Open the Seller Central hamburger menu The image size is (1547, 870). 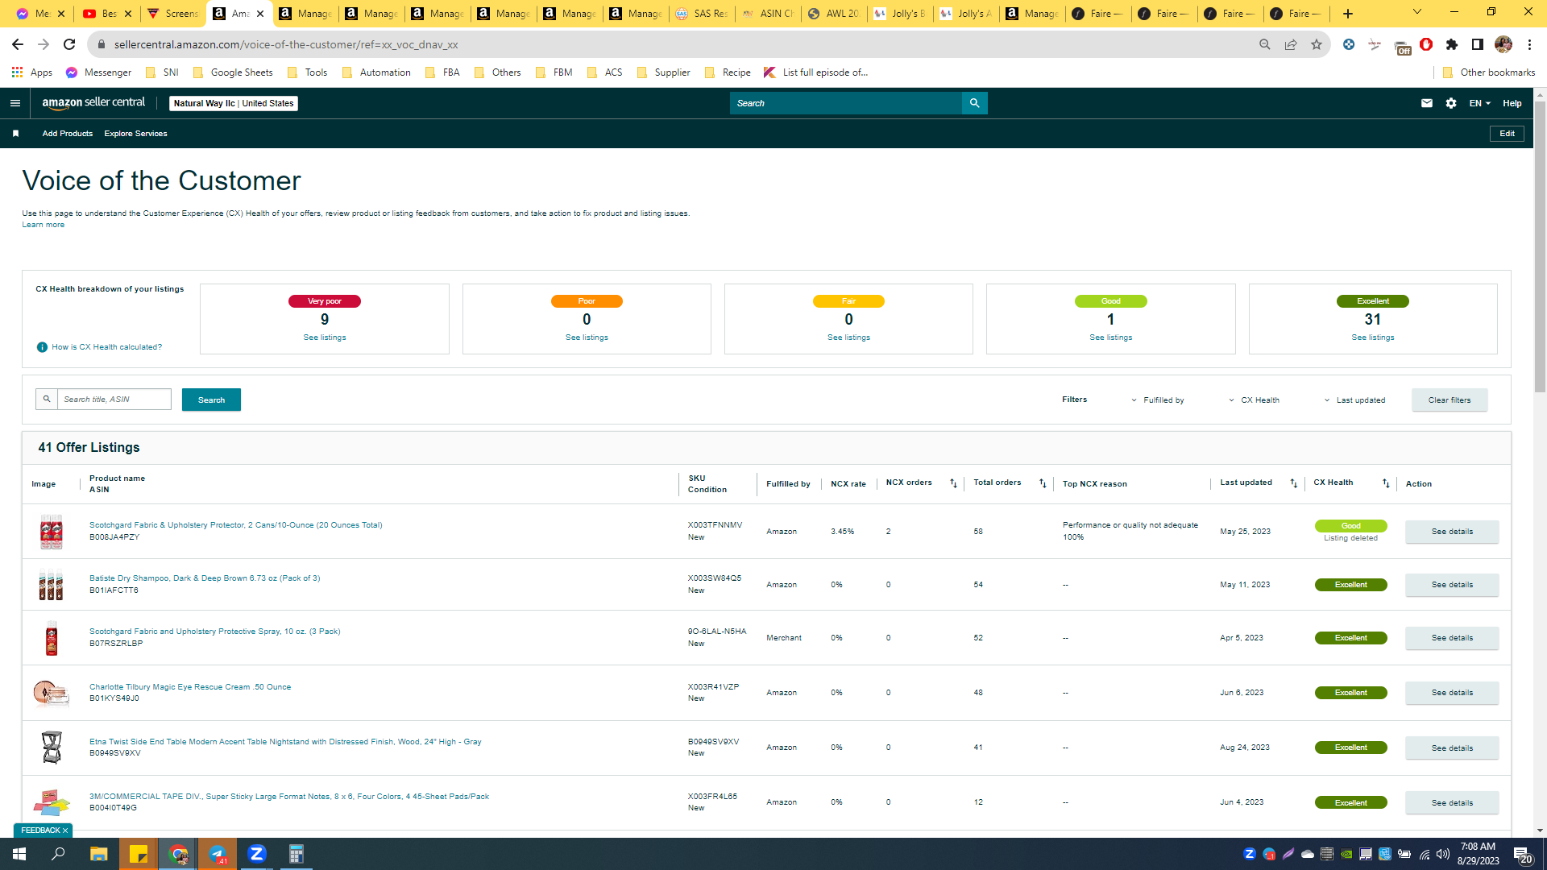(15, 103)
